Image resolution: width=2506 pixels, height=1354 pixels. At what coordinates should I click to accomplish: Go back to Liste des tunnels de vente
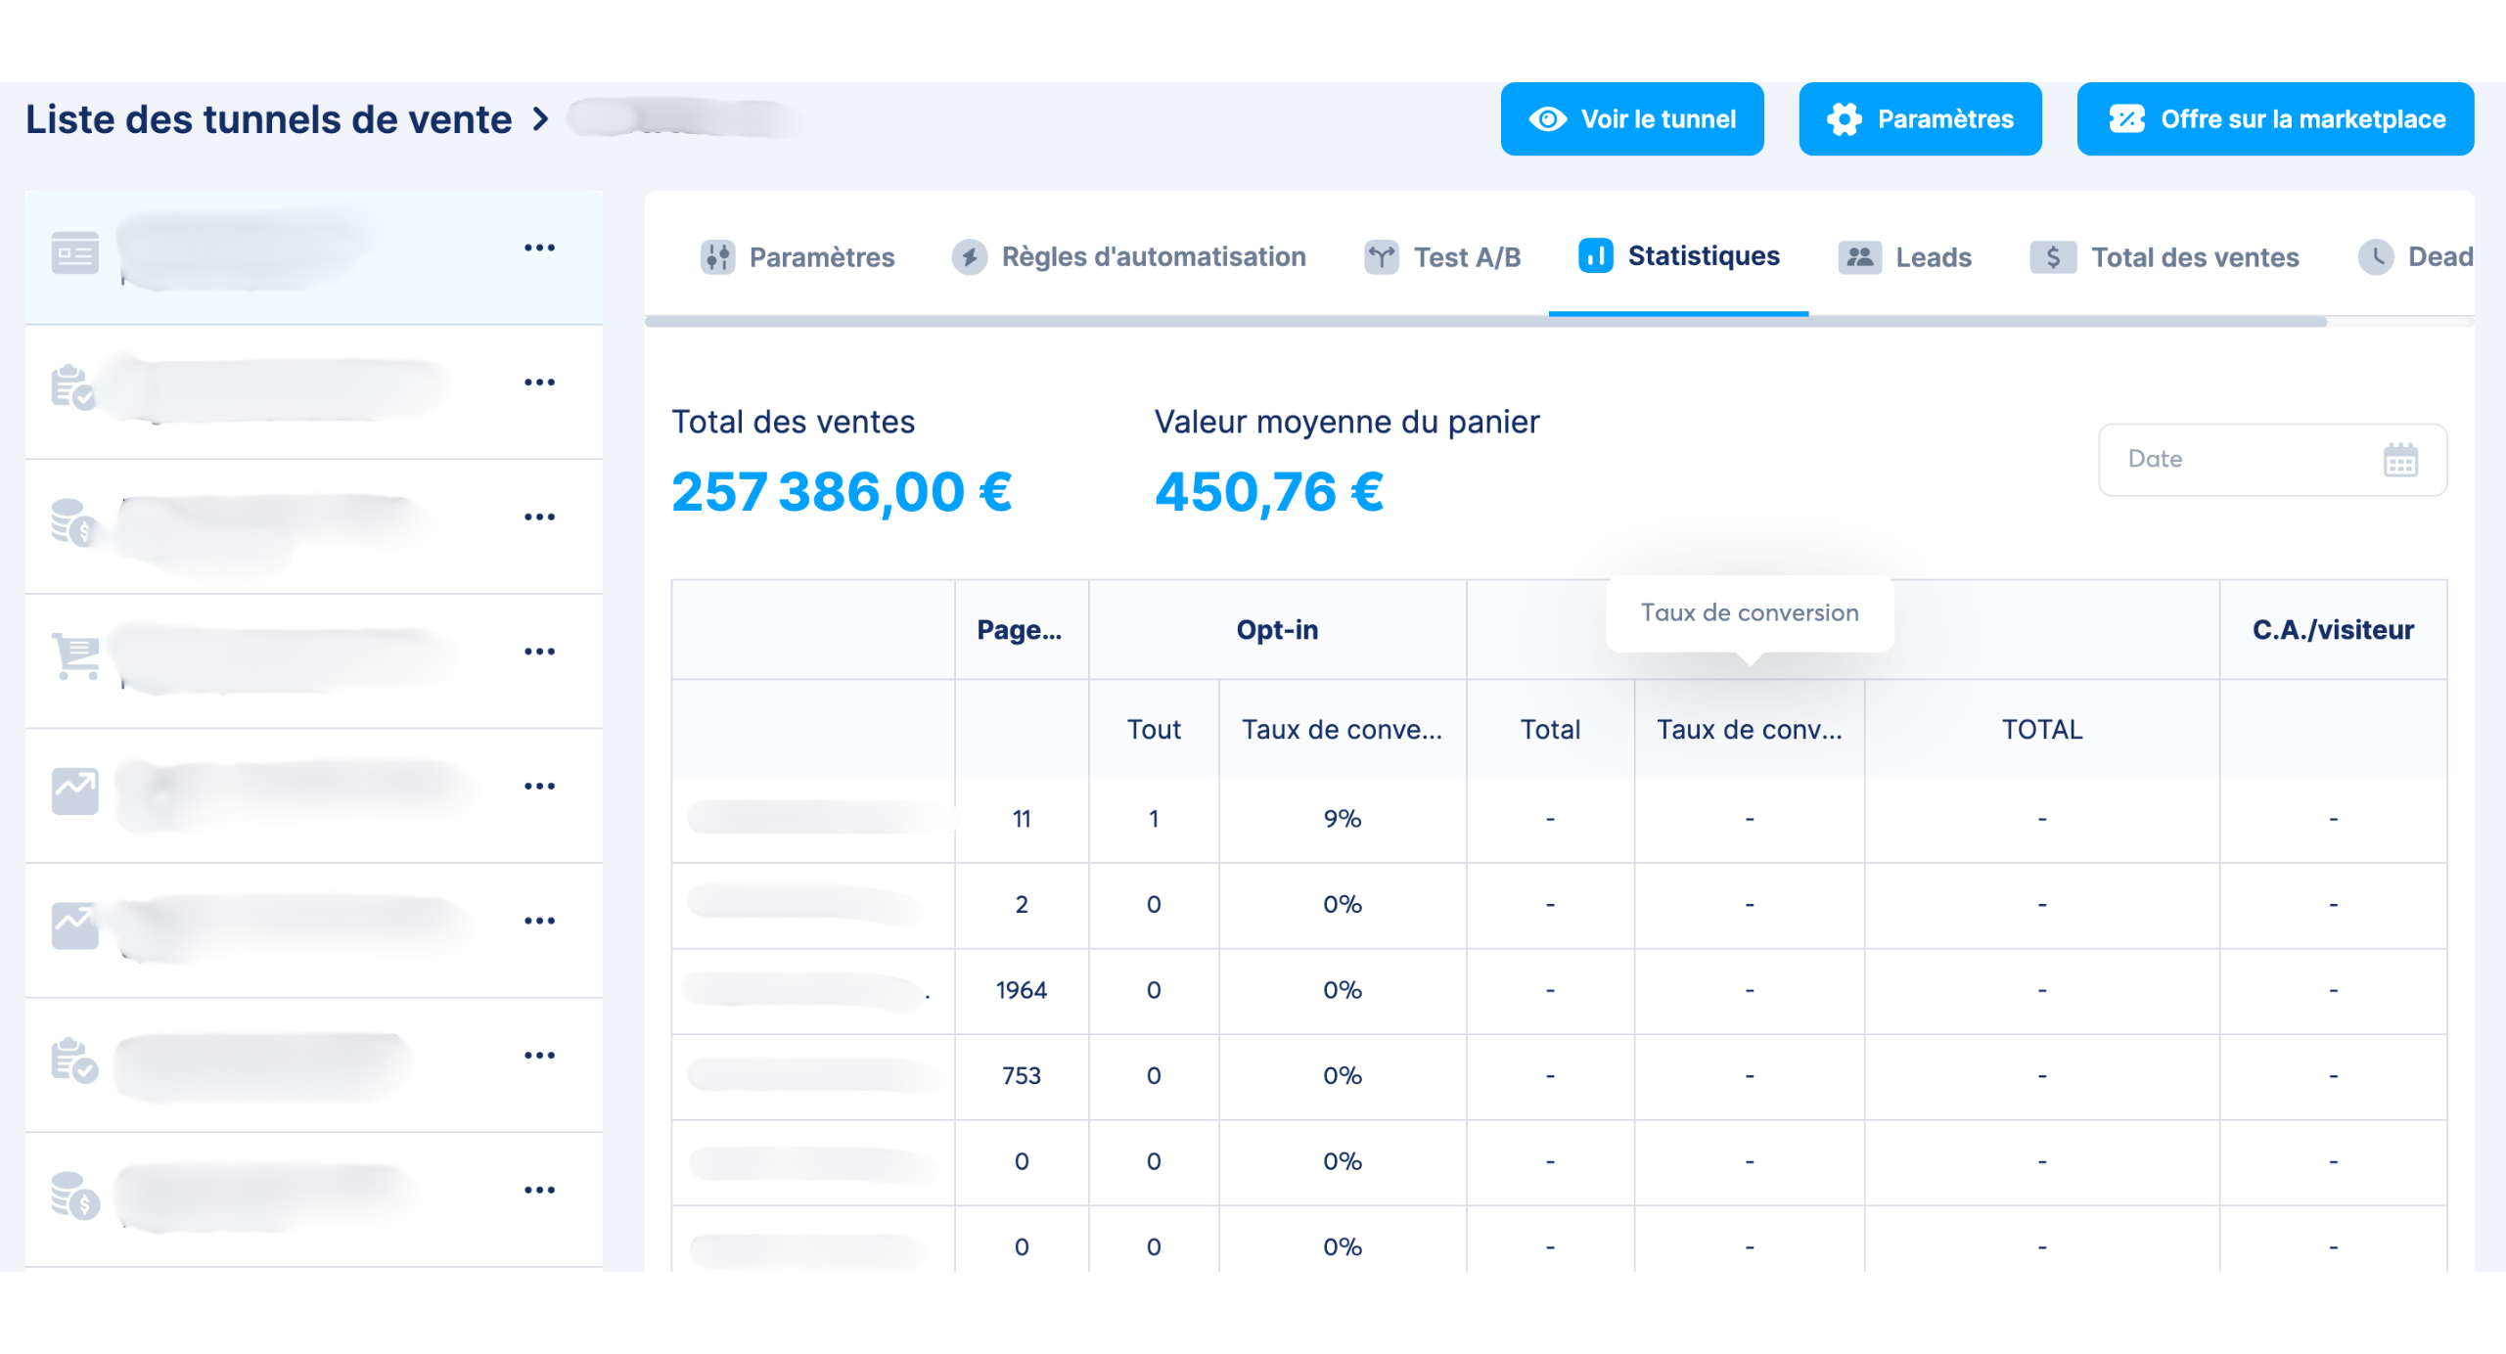[268, 119]
